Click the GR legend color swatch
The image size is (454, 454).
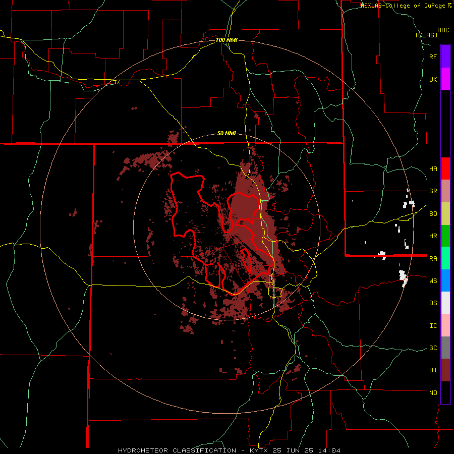click(x=445, y=191)
